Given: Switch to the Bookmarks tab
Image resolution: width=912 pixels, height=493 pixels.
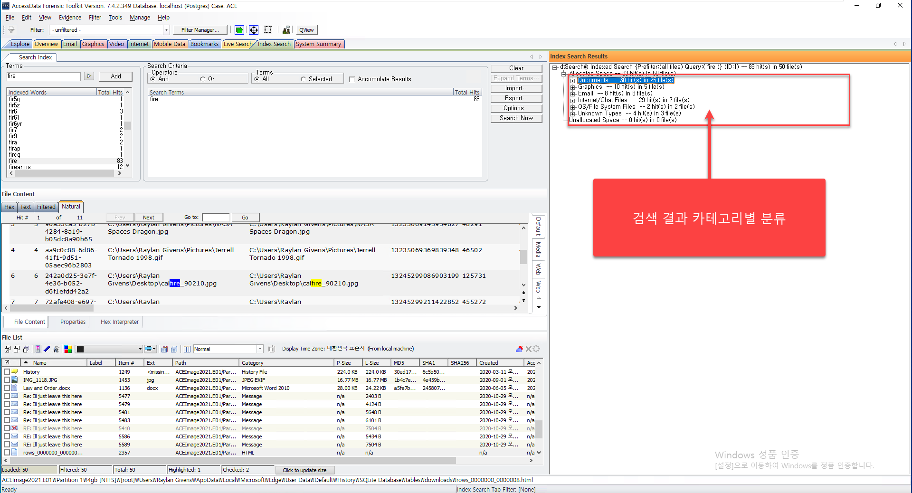Looking at the screenshot, I should 204,44.
